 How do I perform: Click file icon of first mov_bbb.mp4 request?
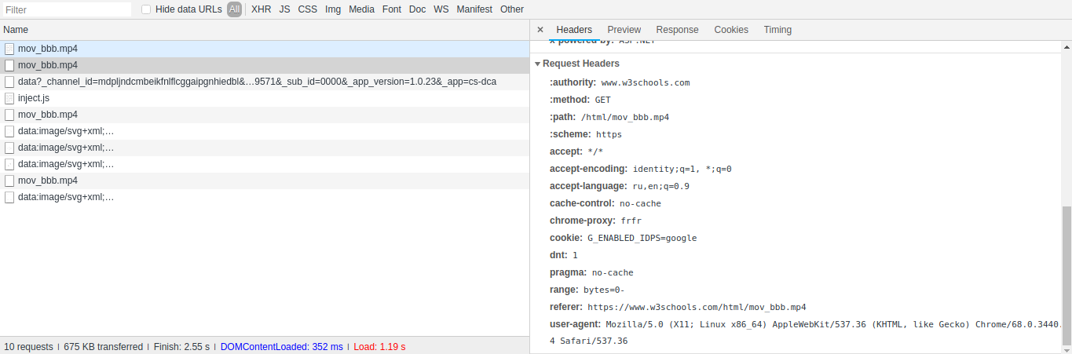(x=9, y=49)
